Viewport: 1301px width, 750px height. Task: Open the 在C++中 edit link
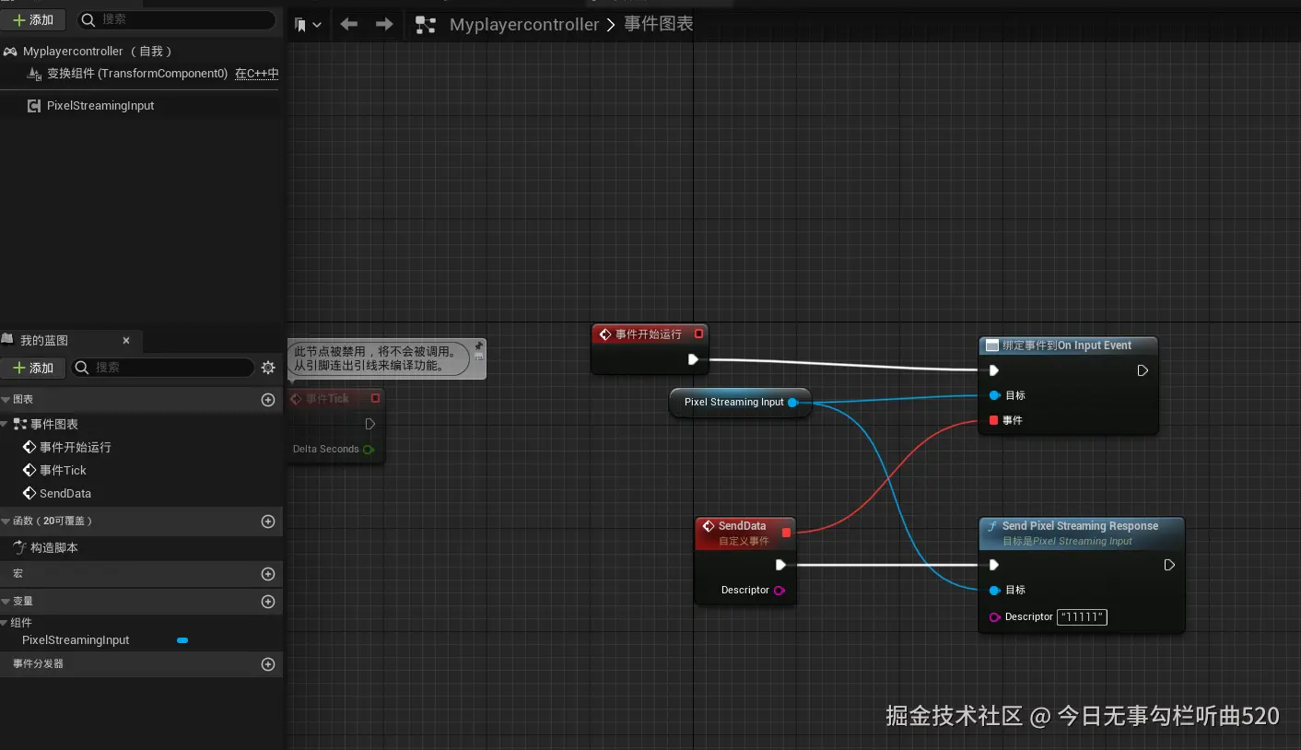point(257,74)
